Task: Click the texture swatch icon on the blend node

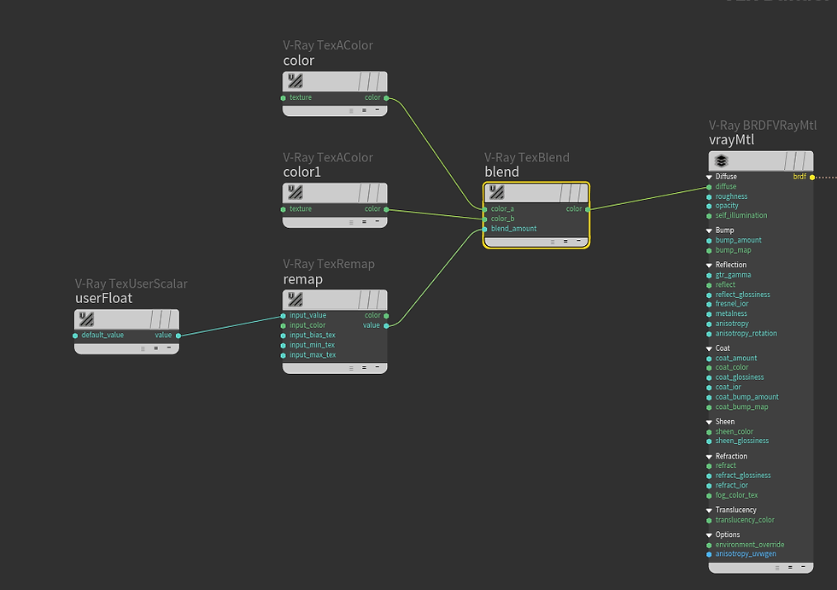Action: [496, 192]
